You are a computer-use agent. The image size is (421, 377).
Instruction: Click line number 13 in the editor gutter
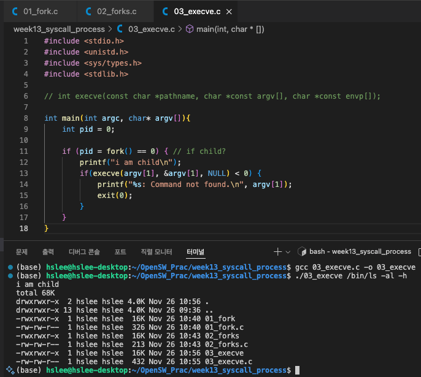coord(25,173)
